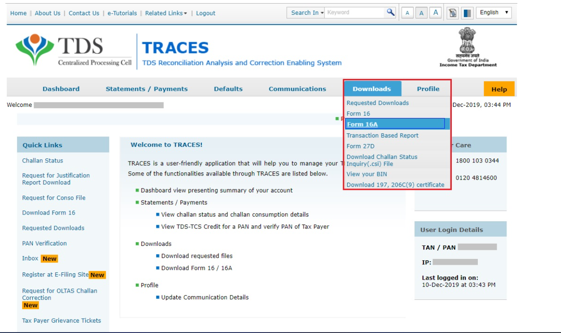
Task: Select the medium font size A button
Action: (x=421, y=13)
